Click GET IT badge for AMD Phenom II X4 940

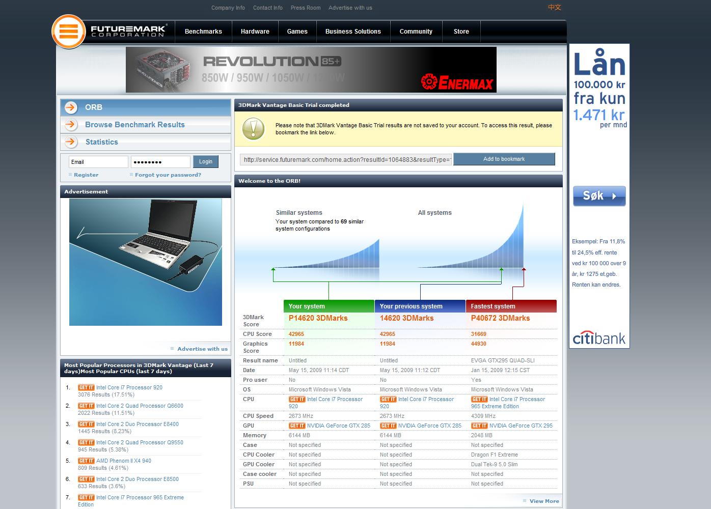[86, 461]
